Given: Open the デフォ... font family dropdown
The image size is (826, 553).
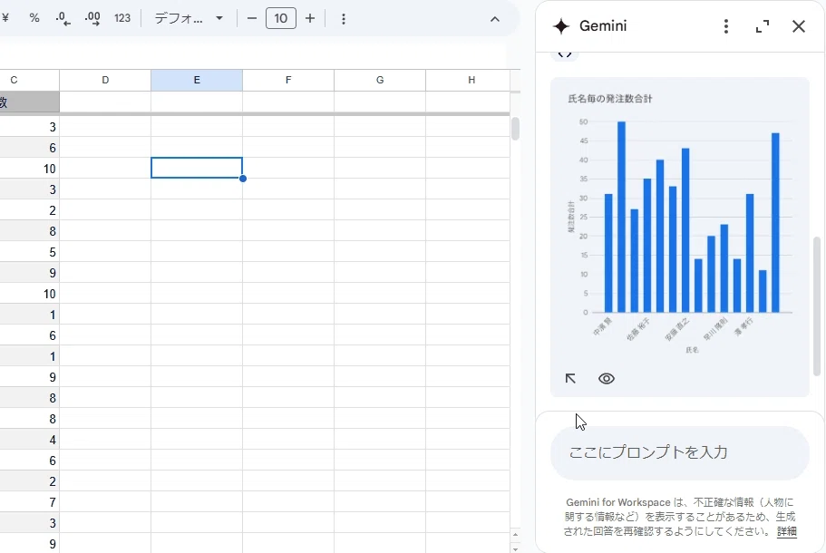Looking at the screenshot, I should (x=189, y=18).
